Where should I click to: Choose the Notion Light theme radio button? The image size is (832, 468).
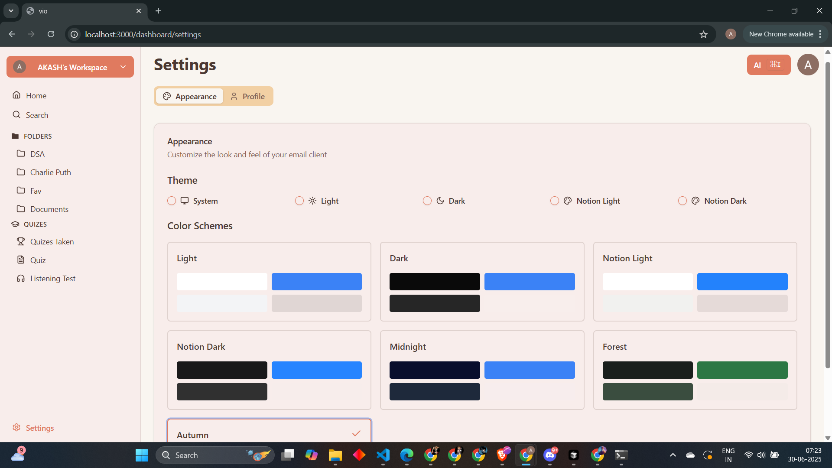click(555, 201)
